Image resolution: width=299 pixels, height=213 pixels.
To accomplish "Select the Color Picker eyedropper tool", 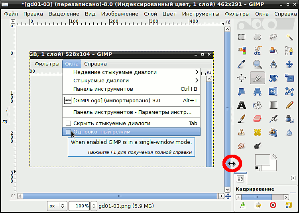I will click(x=242, y=64).
